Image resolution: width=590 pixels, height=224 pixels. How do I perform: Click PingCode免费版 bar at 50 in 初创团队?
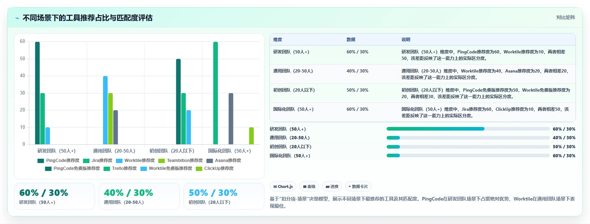[178, 102]
